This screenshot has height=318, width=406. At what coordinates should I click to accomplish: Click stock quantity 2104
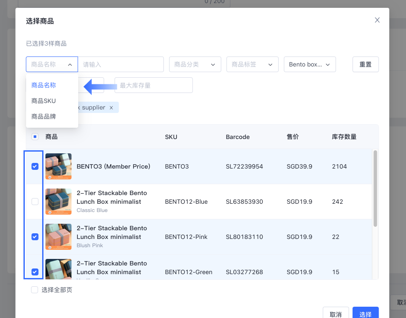tap(339, 166)
